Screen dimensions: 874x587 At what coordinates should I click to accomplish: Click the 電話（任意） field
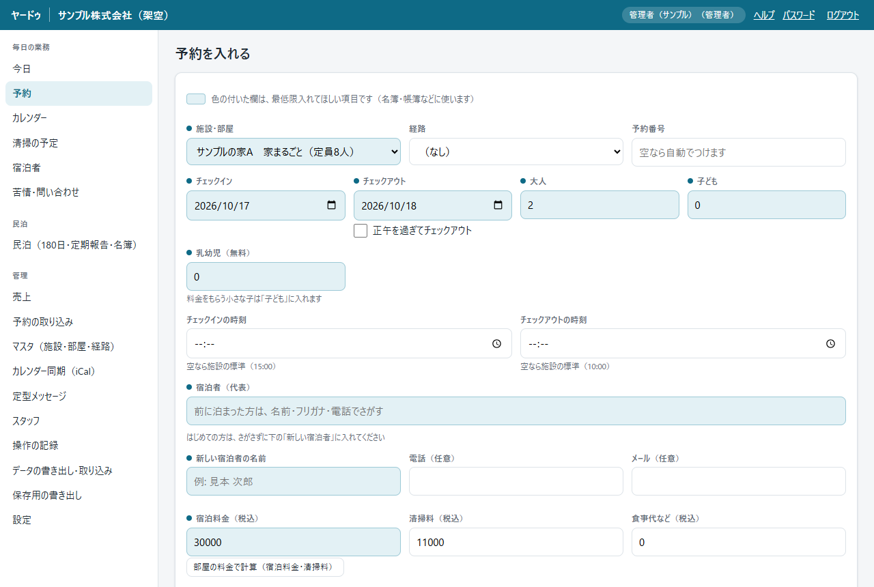tap(516, 481)
